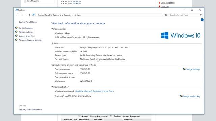Click the shield icon beside System protection
The height and width of the screenshot is (121, 216).
16,36
